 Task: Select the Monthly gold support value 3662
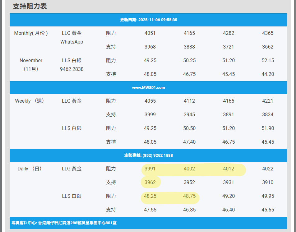click(267, 47)
